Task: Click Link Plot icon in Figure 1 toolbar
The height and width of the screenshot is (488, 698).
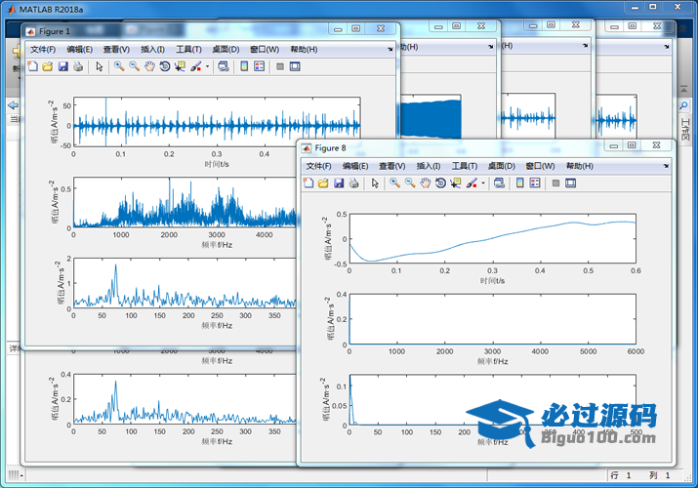Action: coord(224,66)
